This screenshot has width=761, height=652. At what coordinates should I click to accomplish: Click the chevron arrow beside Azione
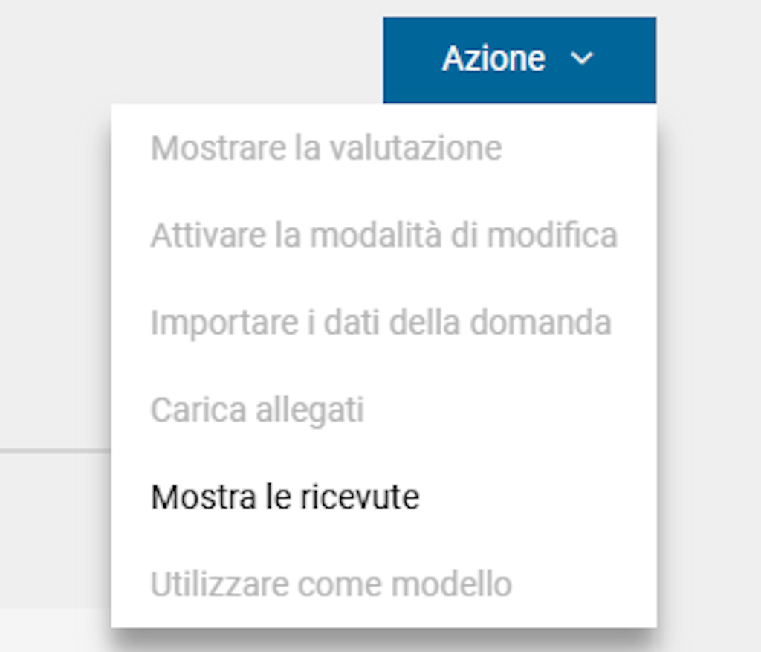point(582,59)
